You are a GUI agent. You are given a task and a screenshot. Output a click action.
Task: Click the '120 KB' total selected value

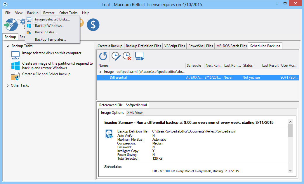pos(157,159)
